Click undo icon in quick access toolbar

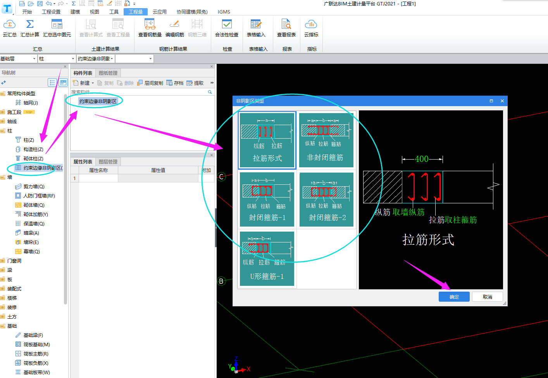49,3
